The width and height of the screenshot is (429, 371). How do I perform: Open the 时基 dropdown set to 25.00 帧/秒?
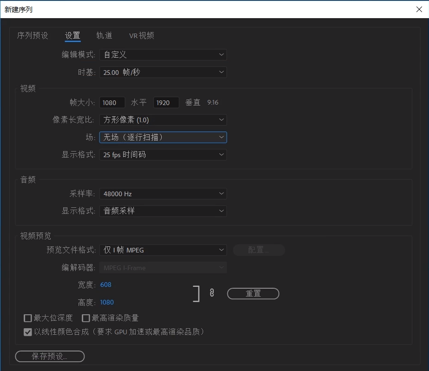click(163, 72)
